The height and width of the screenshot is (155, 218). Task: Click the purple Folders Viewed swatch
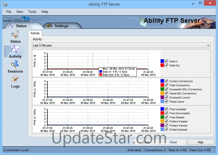coord(162,125)
